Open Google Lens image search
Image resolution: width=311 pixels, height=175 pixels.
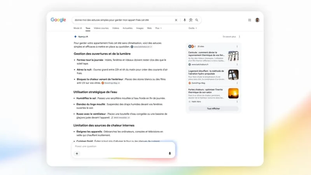[190, 20]
